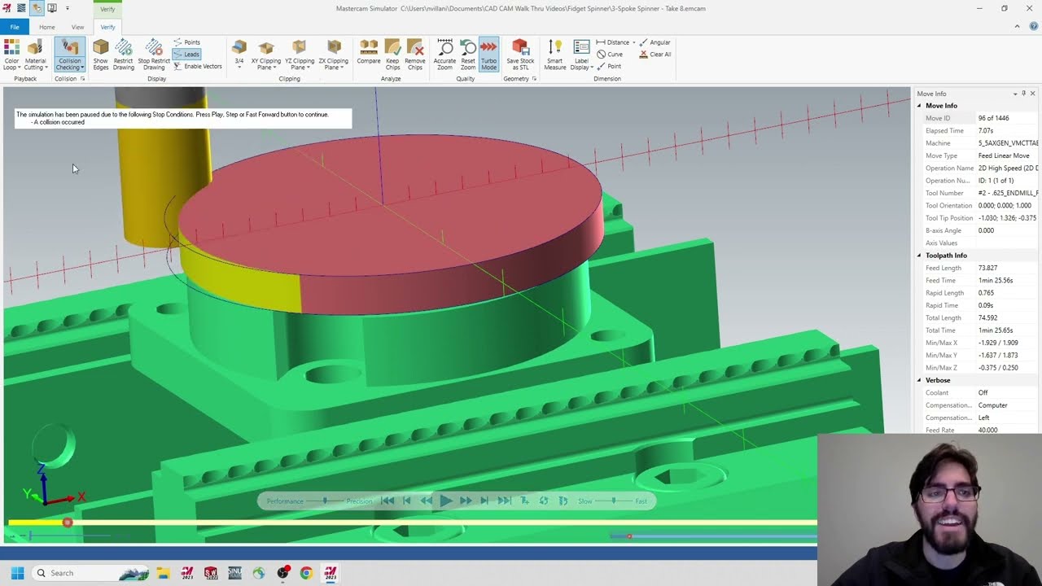This screenshot has height=586, width=1042.
Task: Toggle the Enable Vectors option
Action: click(197, 67)
